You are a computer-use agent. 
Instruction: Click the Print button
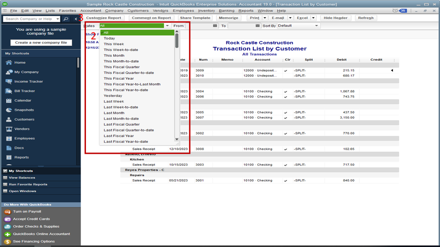pyautogui.click(x=255, y=18)
